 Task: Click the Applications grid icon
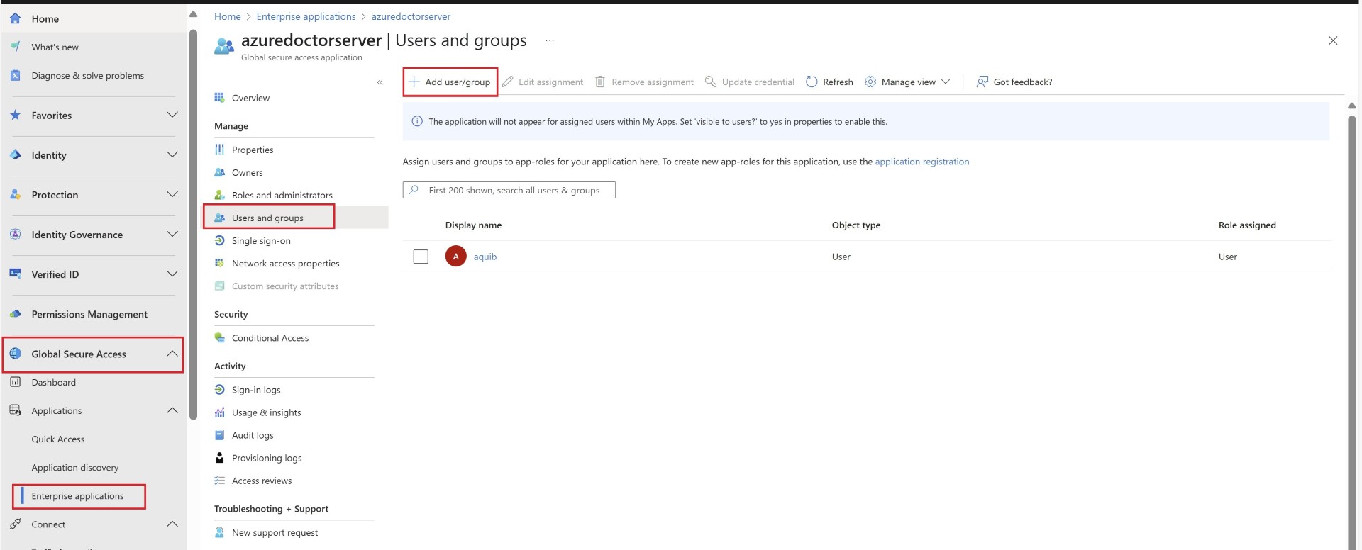coord(15,410)
